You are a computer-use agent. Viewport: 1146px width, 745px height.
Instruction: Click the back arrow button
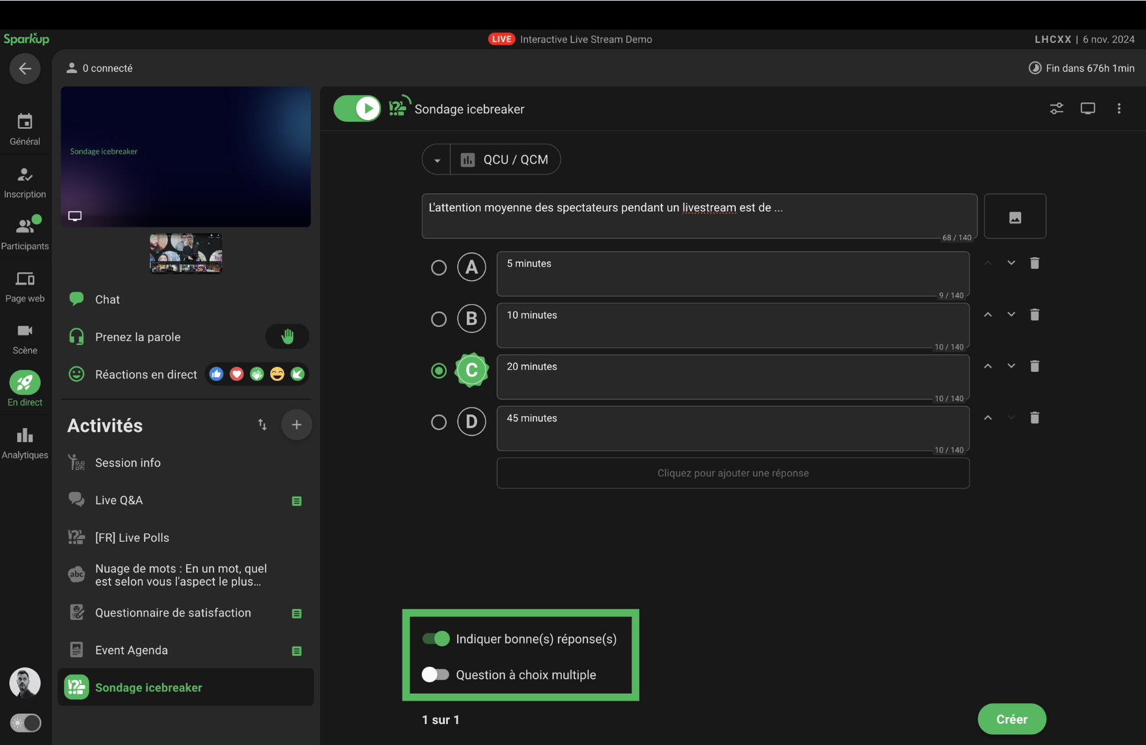[25, 68]
